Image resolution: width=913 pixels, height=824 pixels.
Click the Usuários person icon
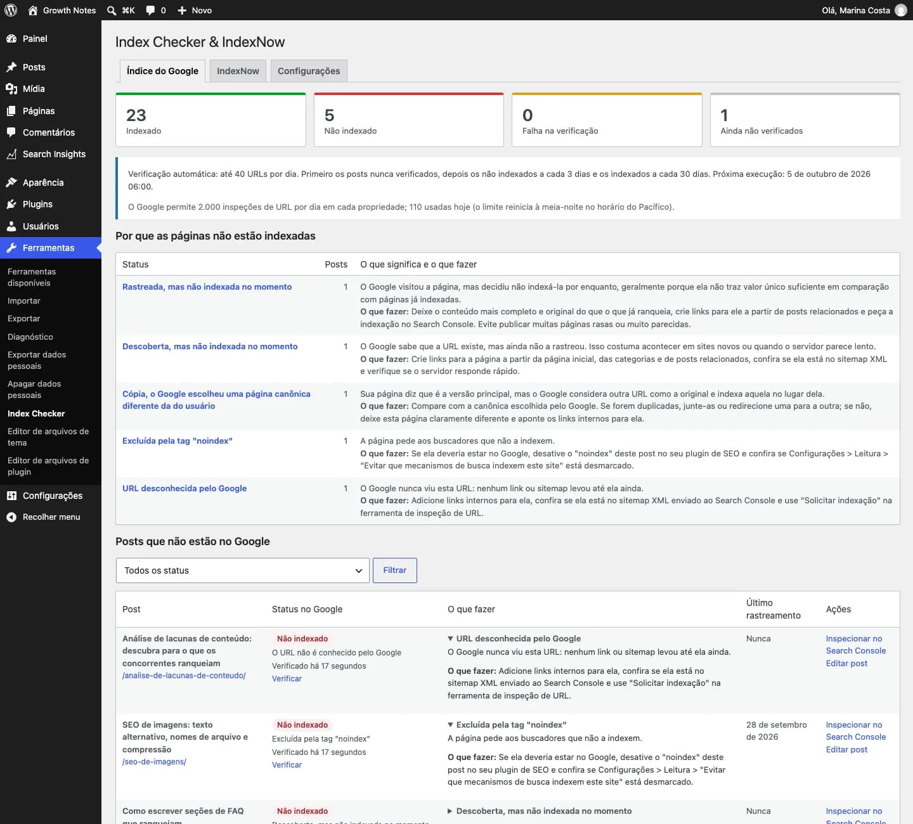(x=11, y=226)
